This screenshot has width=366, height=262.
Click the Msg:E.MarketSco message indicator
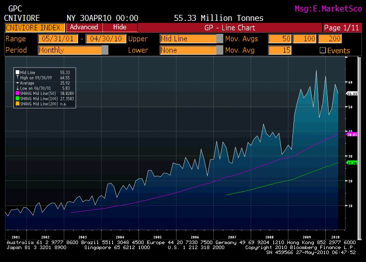(x=327, y=8)
